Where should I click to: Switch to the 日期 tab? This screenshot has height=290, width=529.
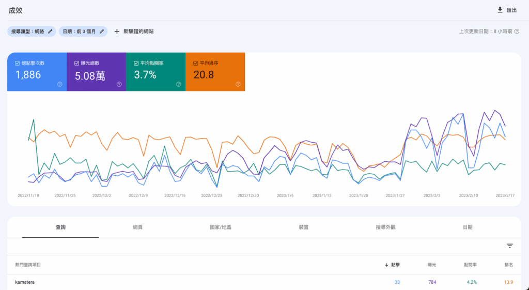468,227
